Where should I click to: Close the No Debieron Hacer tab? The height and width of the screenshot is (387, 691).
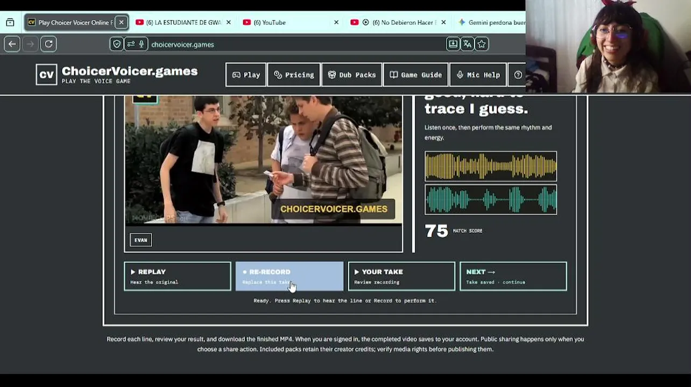(443, 22)
